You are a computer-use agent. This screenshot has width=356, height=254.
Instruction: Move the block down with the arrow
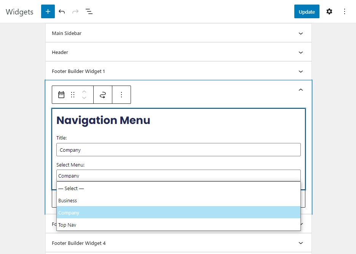tap(84, 98)
